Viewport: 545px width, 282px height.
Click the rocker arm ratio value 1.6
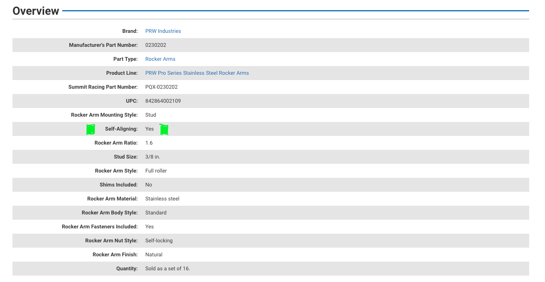coord(149,143)
